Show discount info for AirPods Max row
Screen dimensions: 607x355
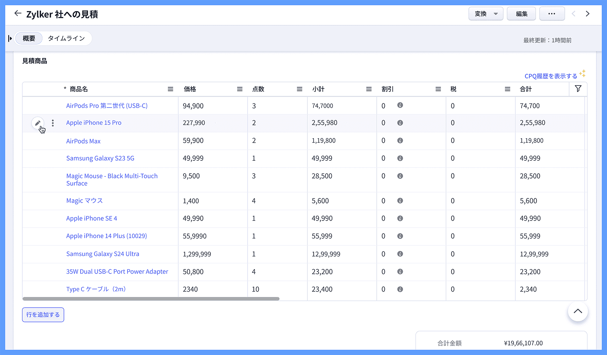click(400, 140)
